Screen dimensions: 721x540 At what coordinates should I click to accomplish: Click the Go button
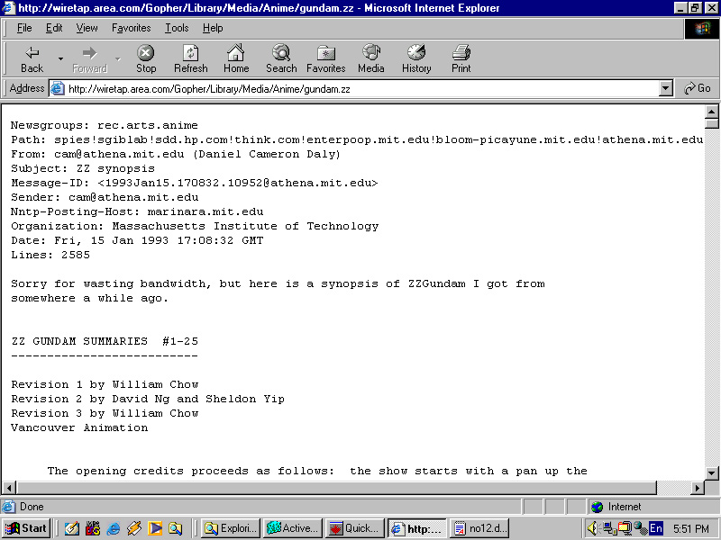click(697, 88)
